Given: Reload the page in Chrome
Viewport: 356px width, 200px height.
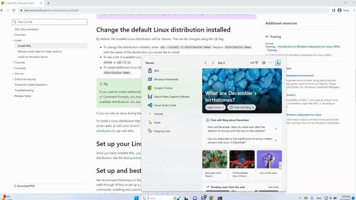Looking at the screenshot, I should coord(14,10).
